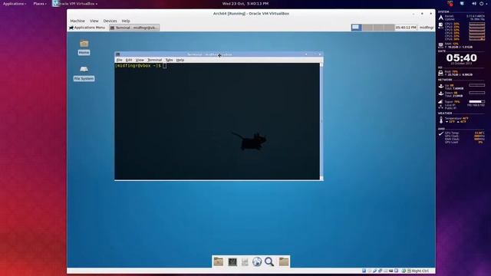Click the power icon in host top bar
This screenshot has width=491, height=276.
tap(482, 4)
